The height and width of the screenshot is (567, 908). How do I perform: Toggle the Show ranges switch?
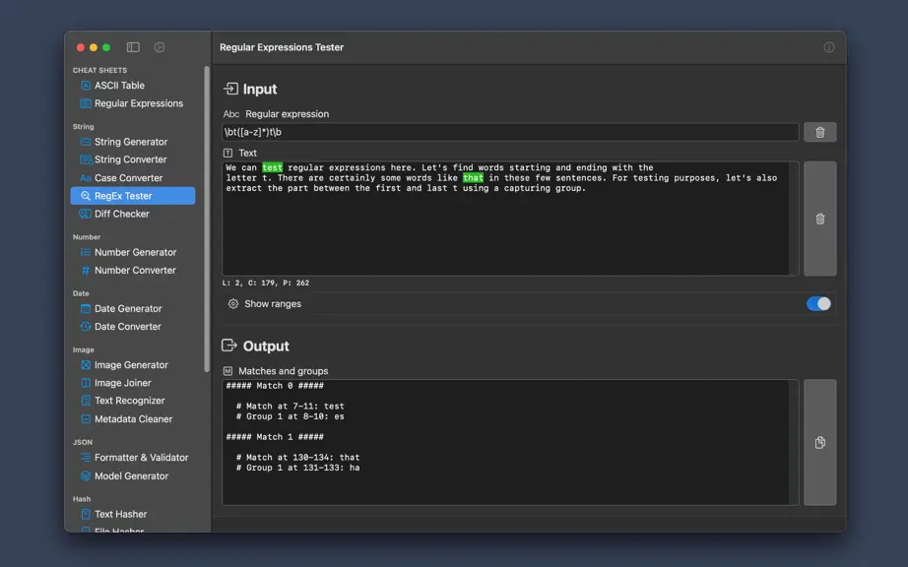pos(818,304)
